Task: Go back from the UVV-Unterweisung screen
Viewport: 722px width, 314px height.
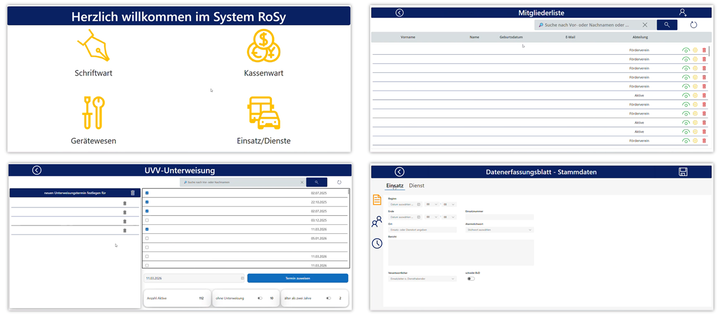Action: point(37,170)
